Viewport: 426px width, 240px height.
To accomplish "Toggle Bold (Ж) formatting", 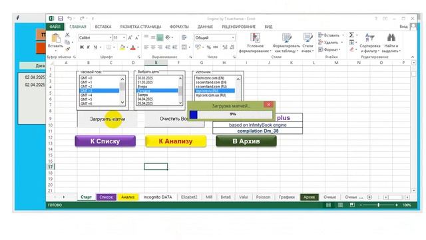I will [81, 47].
